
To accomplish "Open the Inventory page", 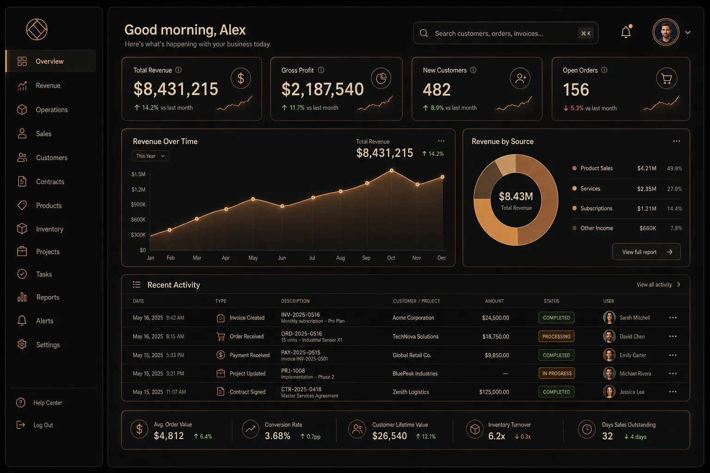I will coord(51,229).
